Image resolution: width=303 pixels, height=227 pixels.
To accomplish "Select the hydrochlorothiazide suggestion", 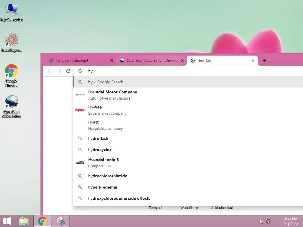I will pos(188,176).
